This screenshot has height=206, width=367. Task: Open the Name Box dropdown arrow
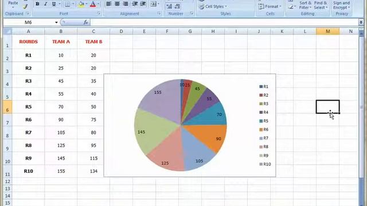56,22
